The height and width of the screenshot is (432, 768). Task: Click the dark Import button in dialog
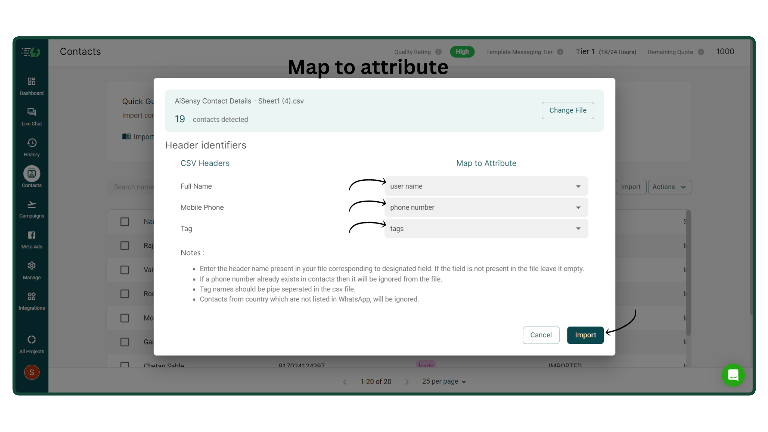coord(585,335)
